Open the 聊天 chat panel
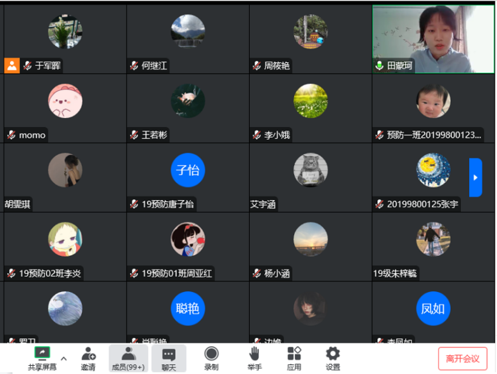Viewport: 497px width, 374px height. point(169,354)
